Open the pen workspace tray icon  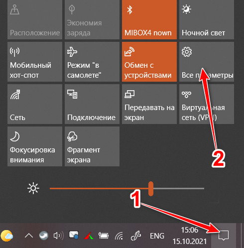point(136,236)
